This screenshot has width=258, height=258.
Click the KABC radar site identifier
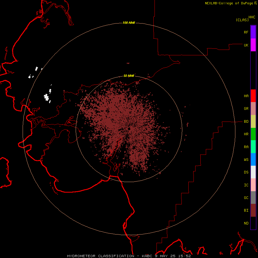coord(147,256)
